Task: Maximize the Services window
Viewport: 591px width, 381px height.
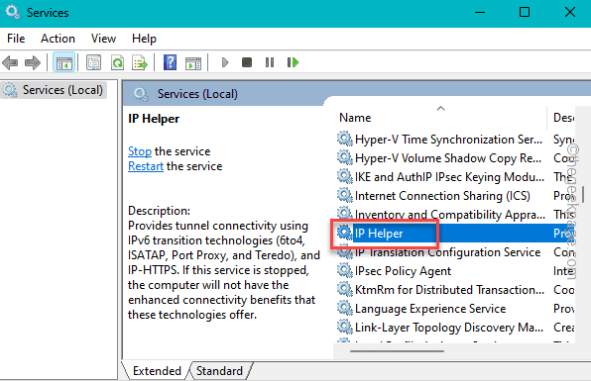Action: (525, 13)
